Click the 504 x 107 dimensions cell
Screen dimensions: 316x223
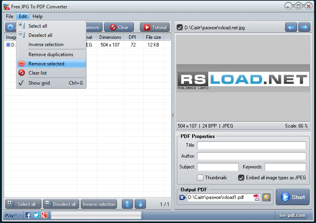point(110,45)
